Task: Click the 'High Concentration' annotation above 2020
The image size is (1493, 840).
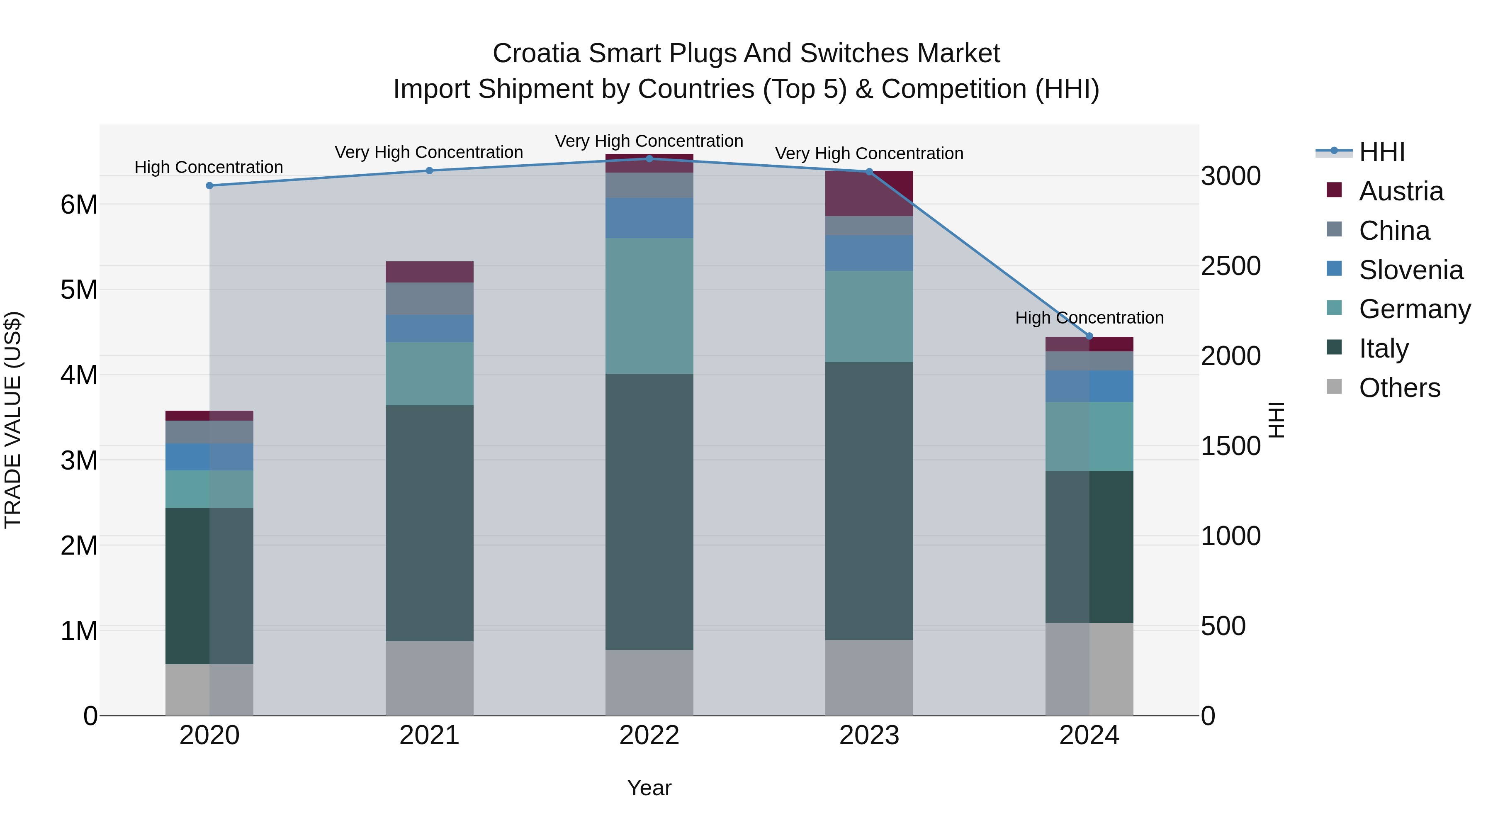Action: pyautogui.click(x=209, y=167)
